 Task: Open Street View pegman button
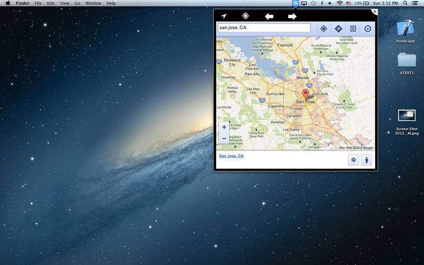click(x=366, y=160)
